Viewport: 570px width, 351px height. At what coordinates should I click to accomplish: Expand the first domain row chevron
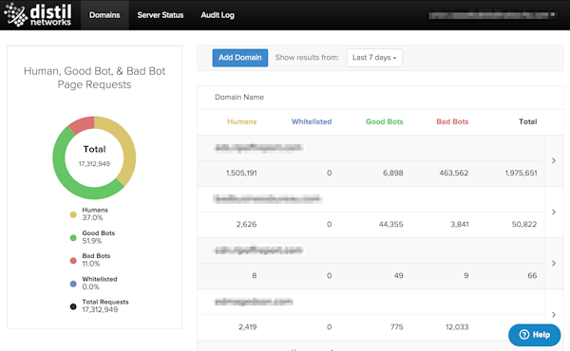point(554,160)
